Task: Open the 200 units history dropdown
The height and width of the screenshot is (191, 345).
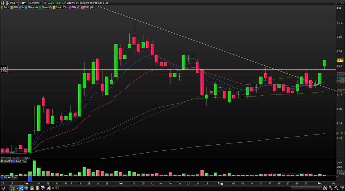Action: point(36,3)
